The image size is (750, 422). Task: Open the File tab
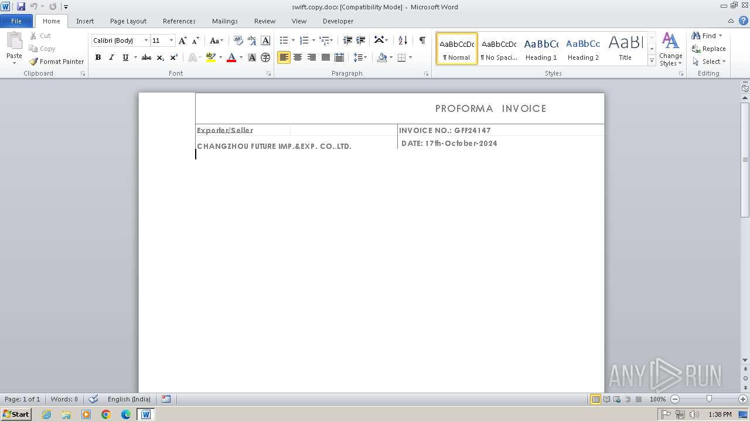(16, 21)
